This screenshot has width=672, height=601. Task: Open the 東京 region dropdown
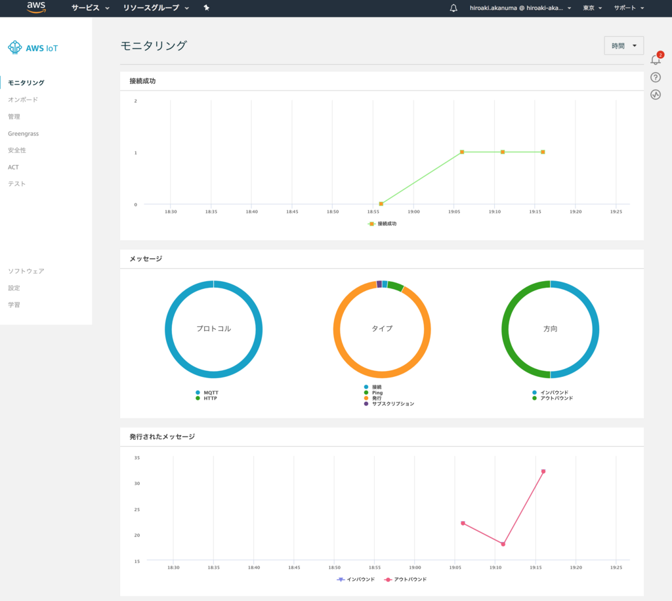593,8
